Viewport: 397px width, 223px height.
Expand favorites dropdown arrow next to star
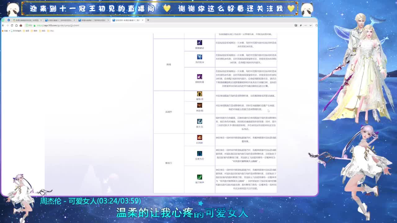pos(9,31)
